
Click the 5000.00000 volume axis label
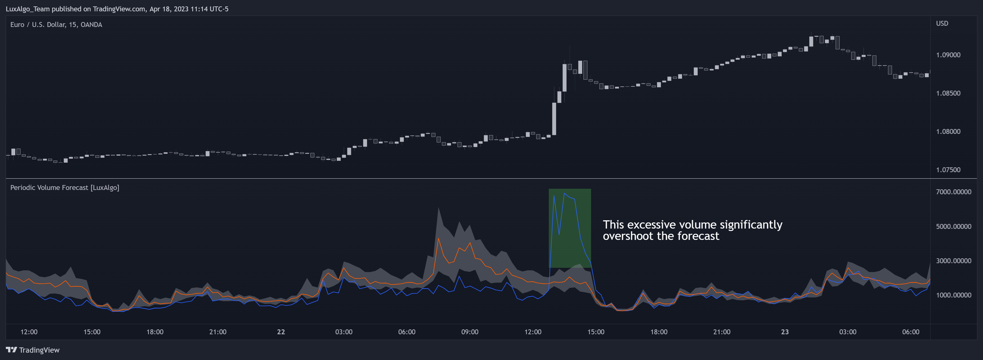[x=953, y=226]
